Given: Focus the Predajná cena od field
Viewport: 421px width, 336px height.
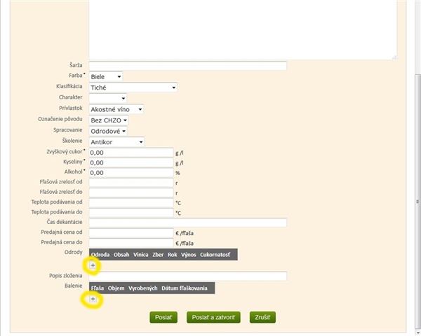Looking at the screenshot, I should tap(131, 233).
